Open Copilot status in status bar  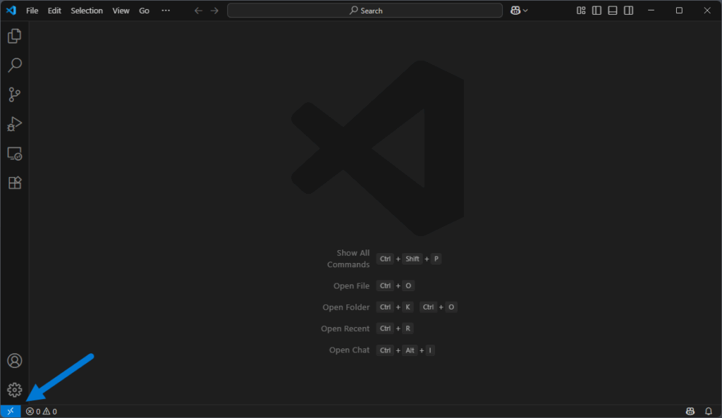tap(690, 411)
